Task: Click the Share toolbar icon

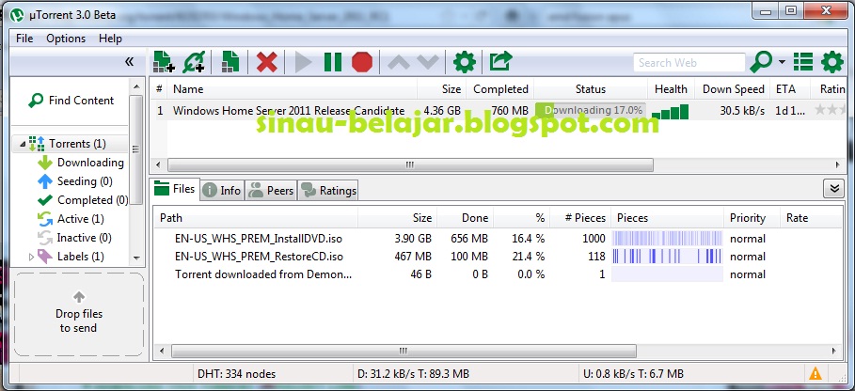Action: click(x=500, y=61)
